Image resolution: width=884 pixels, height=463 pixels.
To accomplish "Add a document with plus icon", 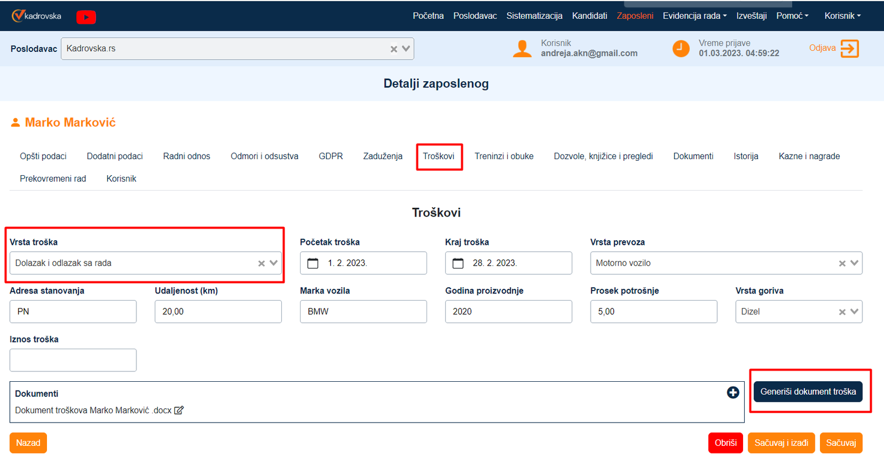I will 733,392.
